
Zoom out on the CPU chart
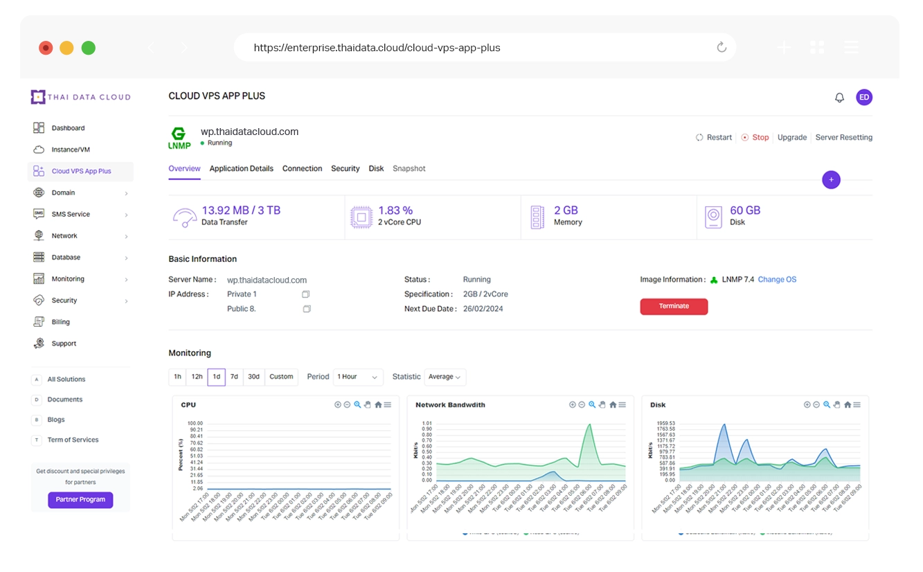pos(348,405)
